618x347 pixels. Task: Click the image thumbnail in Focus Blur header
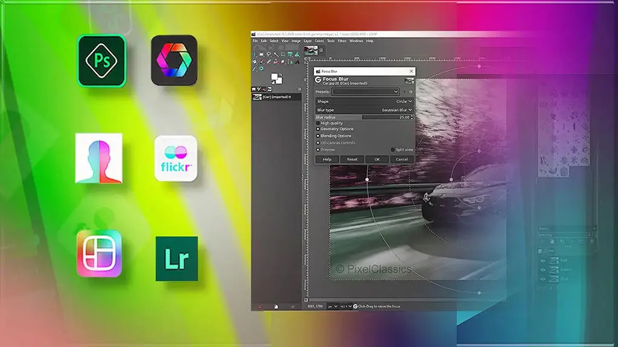tap(409, 81)
